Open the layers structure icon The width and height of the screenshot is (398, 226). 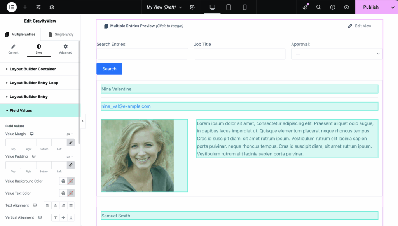52,7
